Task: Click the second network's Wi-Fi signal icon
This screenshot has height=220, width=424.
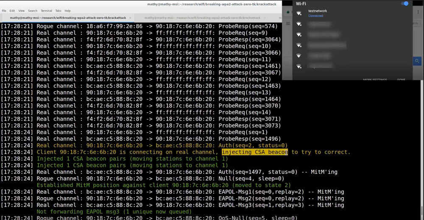Action: pyautogui.click(x=298, y=24)
